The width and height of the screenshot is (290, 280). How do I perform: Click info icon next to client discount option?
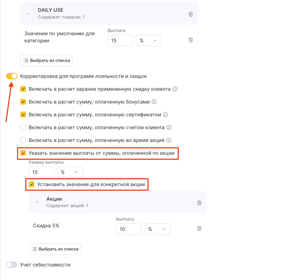(x=175, y=89)
